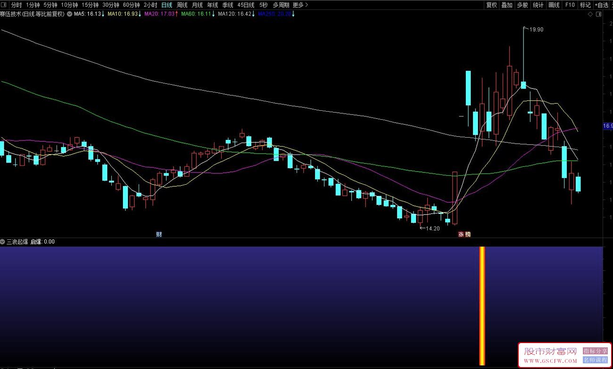Click the 榜 marker below the candlesticks
Viewport: 613px width, 369px height.
467,234
